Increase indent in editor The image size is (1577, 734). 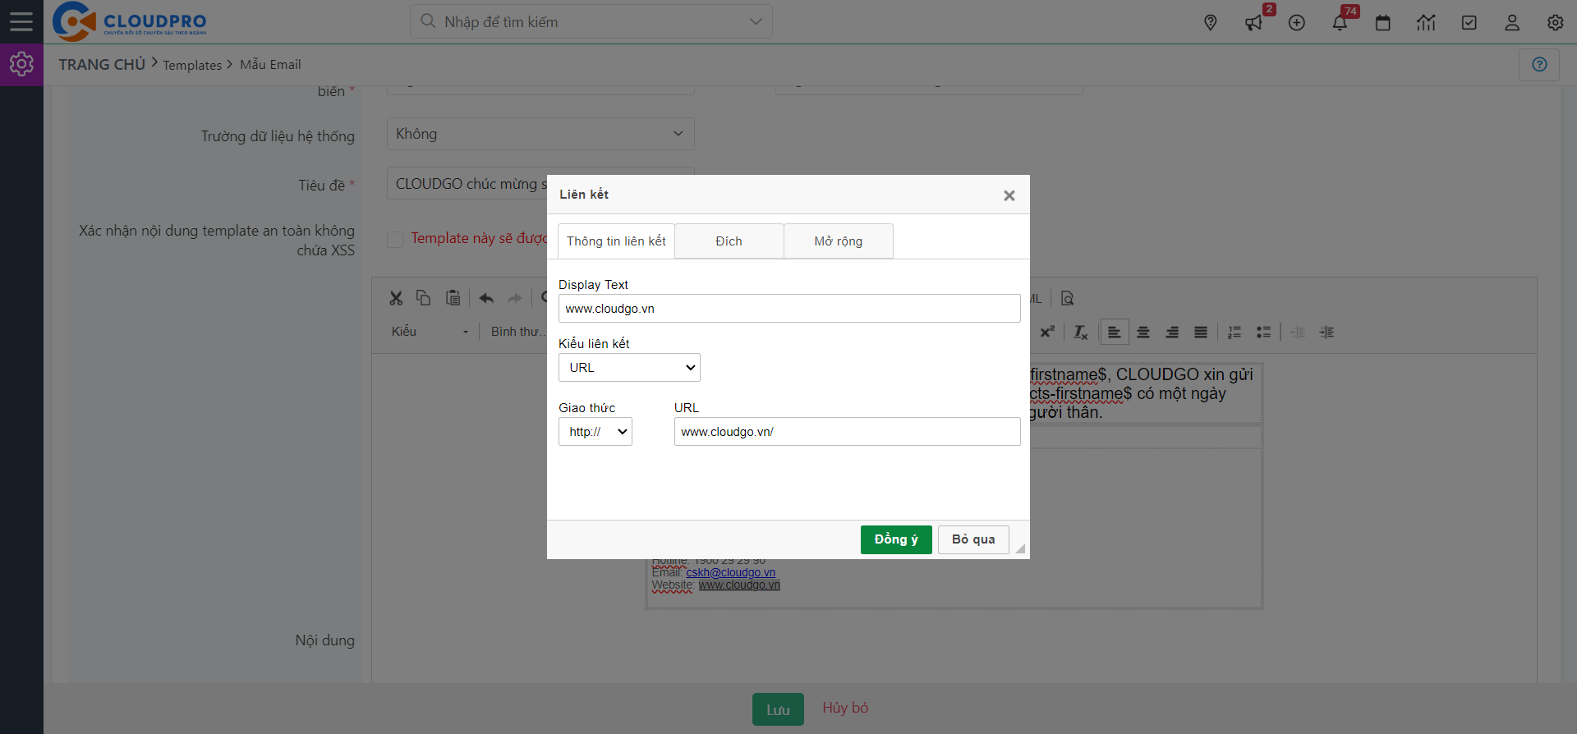[1326, 332]
